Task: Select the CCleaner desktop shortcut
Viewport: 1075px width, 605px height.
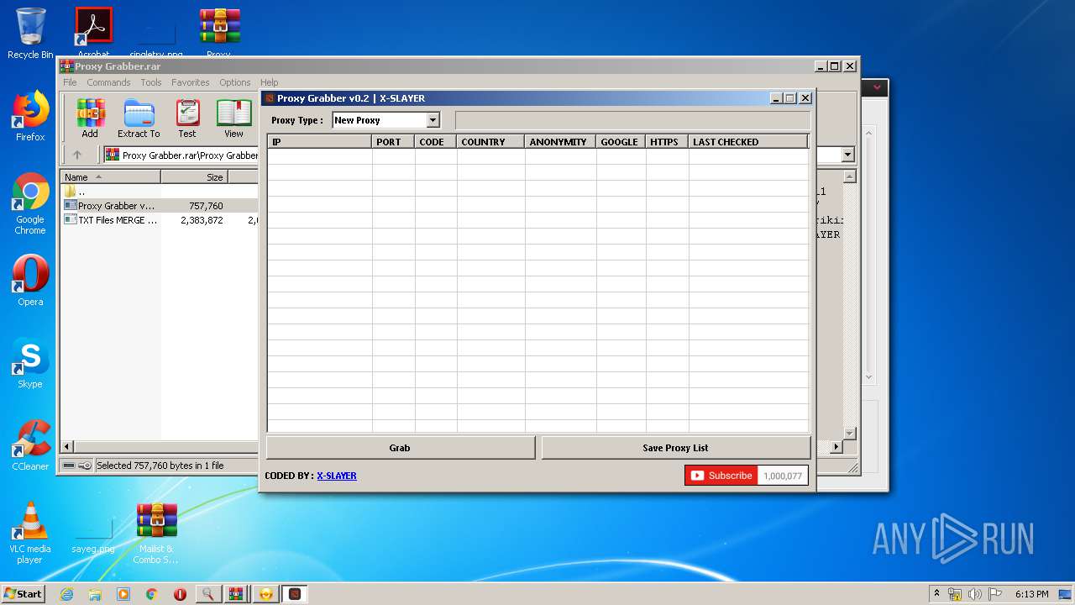Action: point(30,445)
